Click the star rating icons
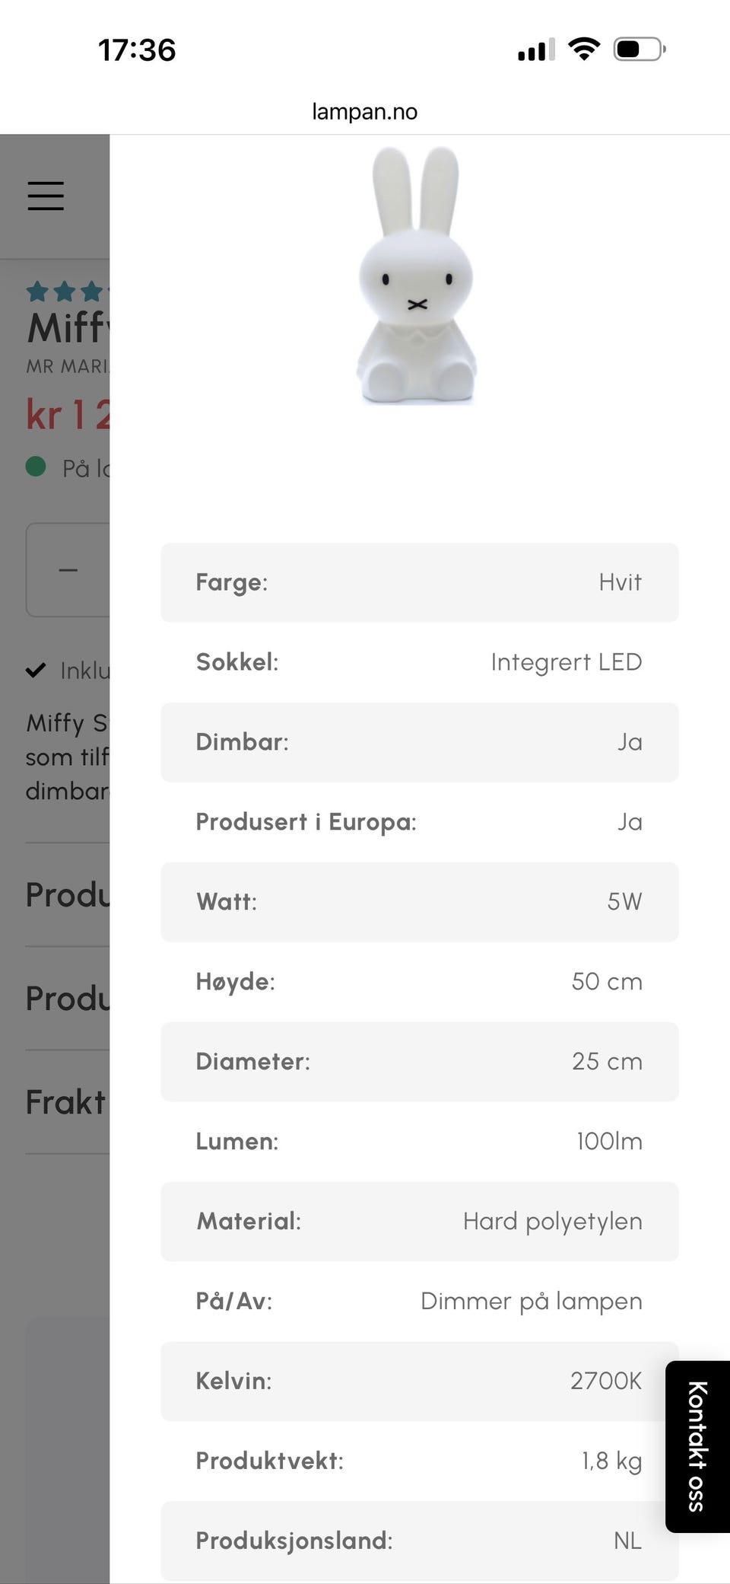This screenshot has width=730, height=1584. pos(67,291)
